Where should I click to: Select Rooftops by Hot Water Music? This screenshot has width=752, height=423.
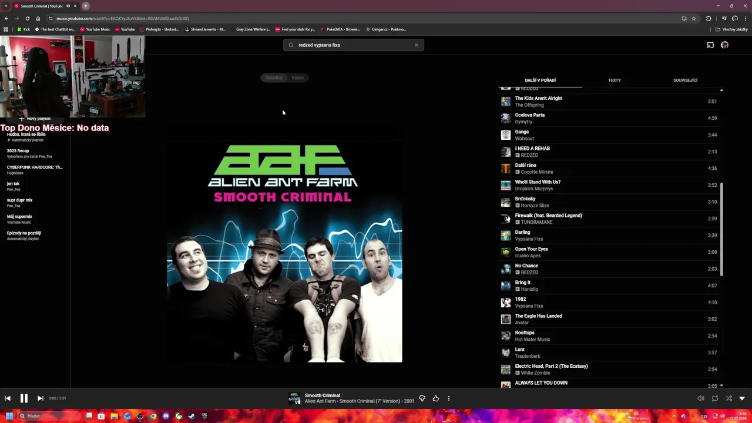[610, 336]
